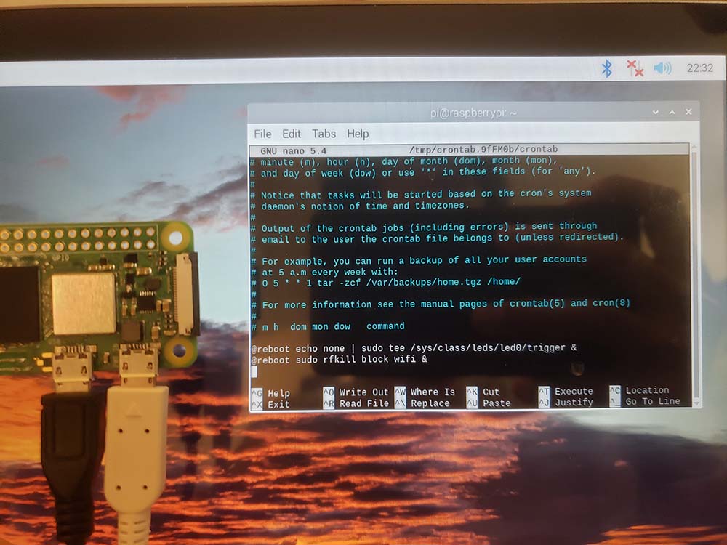Image resolution: width=727 pixels, height=545 pixels.
Task: Click the Go To Line shortcut
Action: coord(645,401)
